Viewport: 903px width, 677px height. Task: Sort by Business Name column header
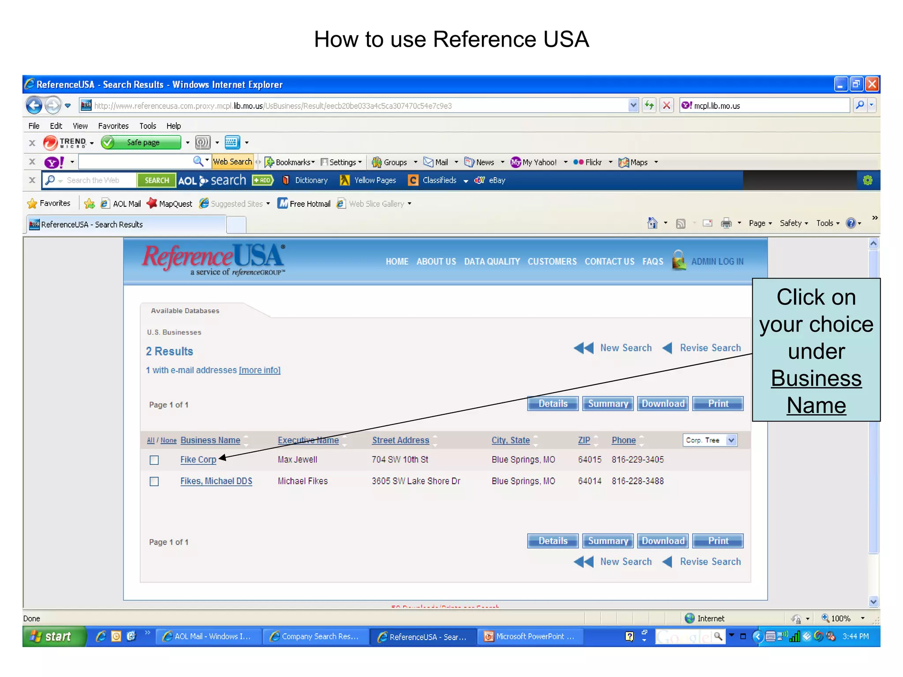click(x=210, y=440)
